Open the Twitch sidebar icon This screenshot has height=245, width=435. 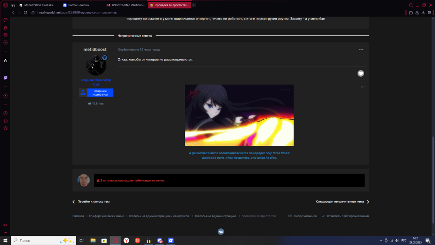pos(5,78)
